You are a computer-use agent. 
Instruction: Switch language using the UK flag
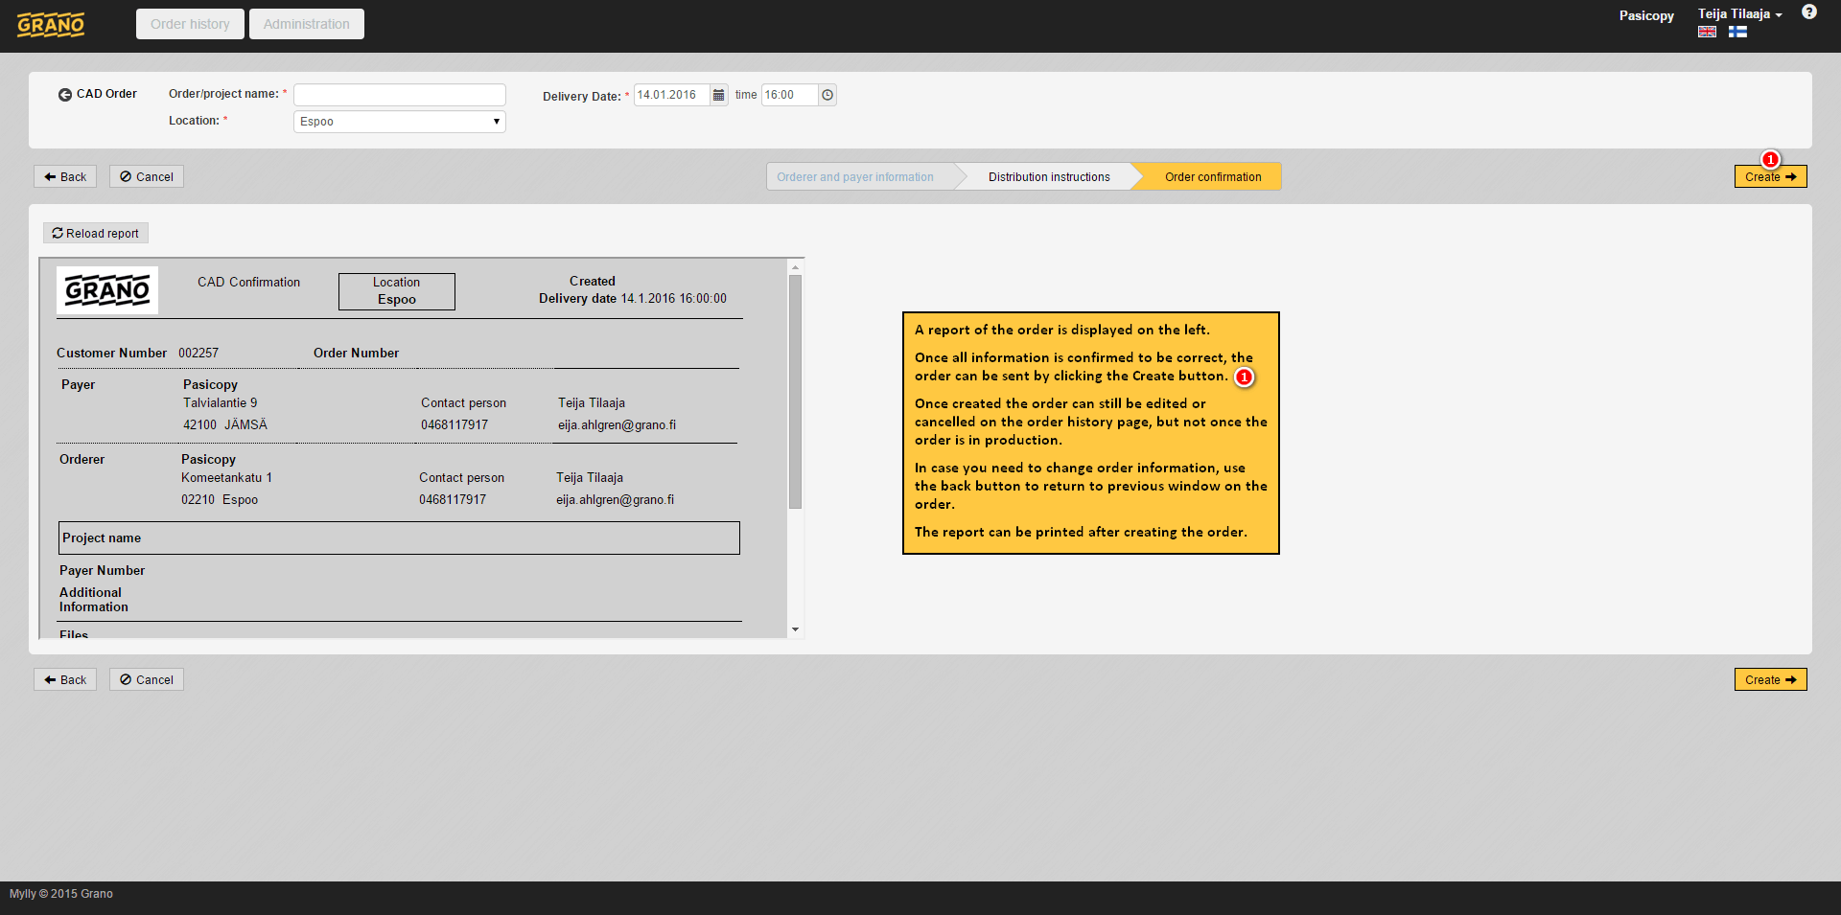click(1707, 32)
